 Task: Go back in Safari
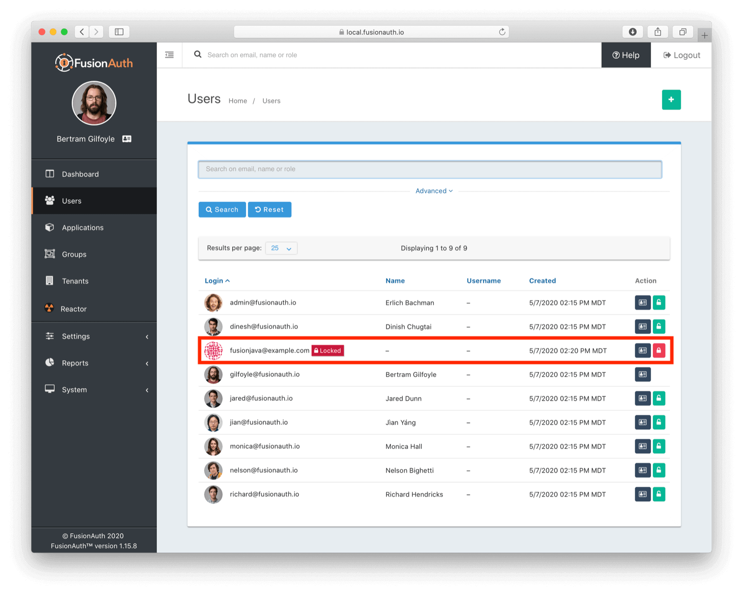pos(82,32)
